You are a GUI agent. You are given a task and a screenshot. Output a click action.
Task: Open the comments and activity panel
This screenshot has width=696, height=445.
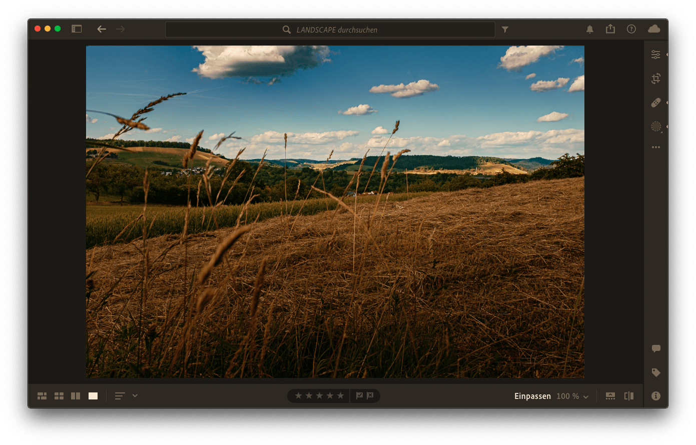(656, 348)
